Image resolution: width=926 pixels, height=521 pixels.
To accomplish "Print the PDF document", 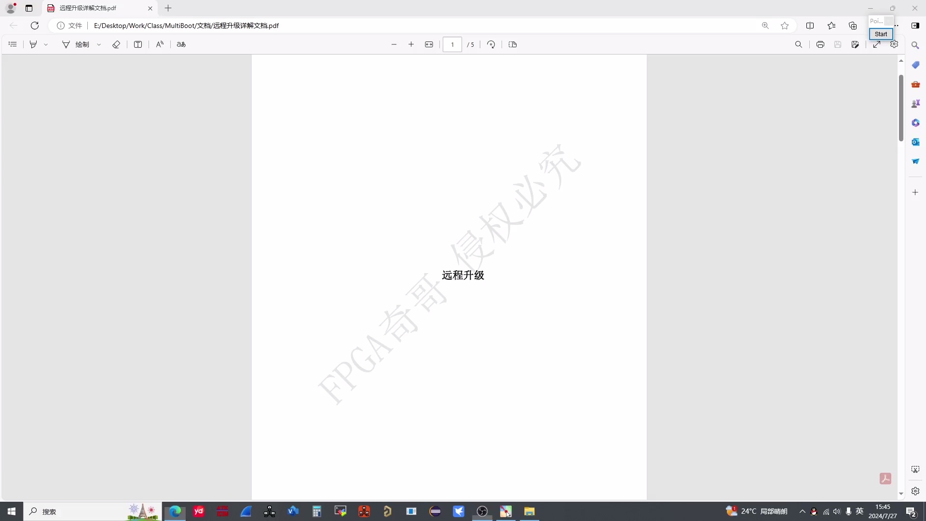I will (820, 44).
